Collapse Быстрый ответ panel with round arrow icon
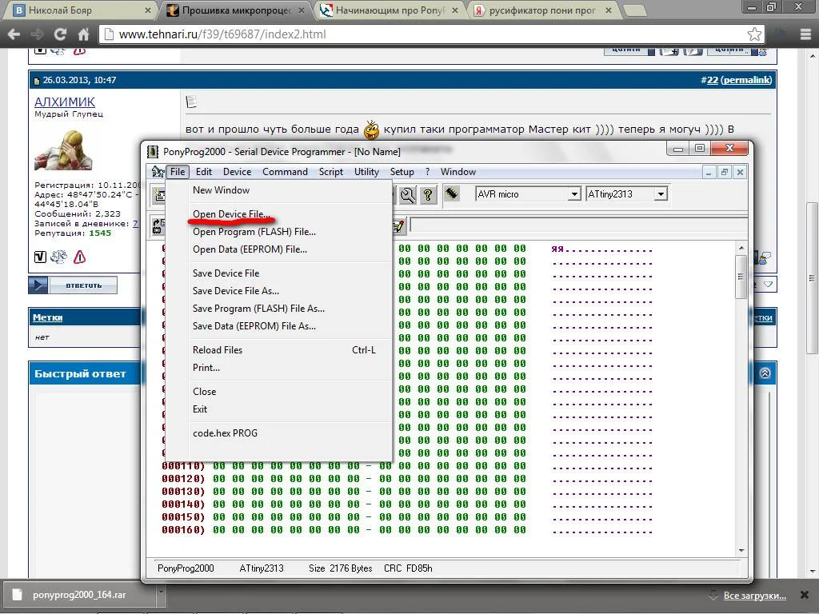Image resolution: width=819 pixels, height=614 pixels. click(x=765, y=373)
